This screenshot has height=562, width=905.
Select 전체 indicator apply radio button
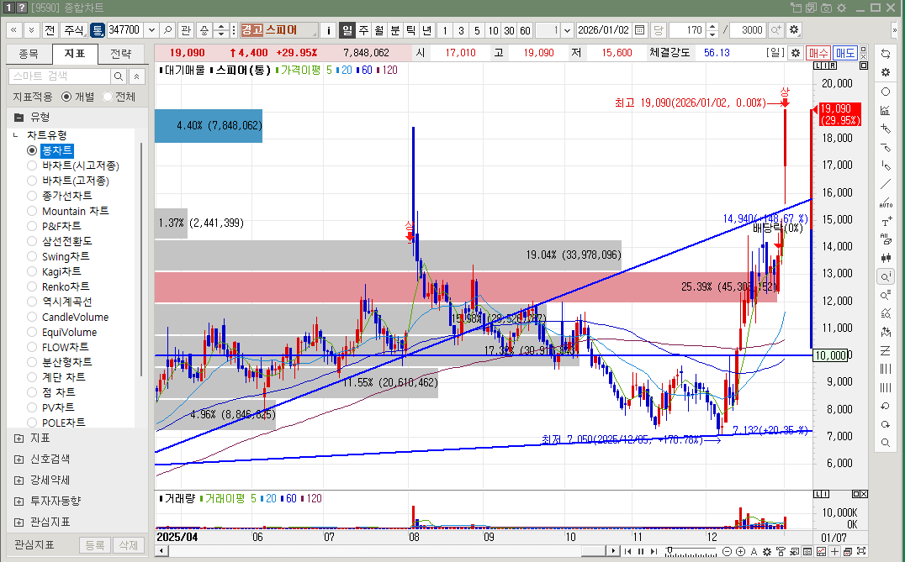[108, 97]
